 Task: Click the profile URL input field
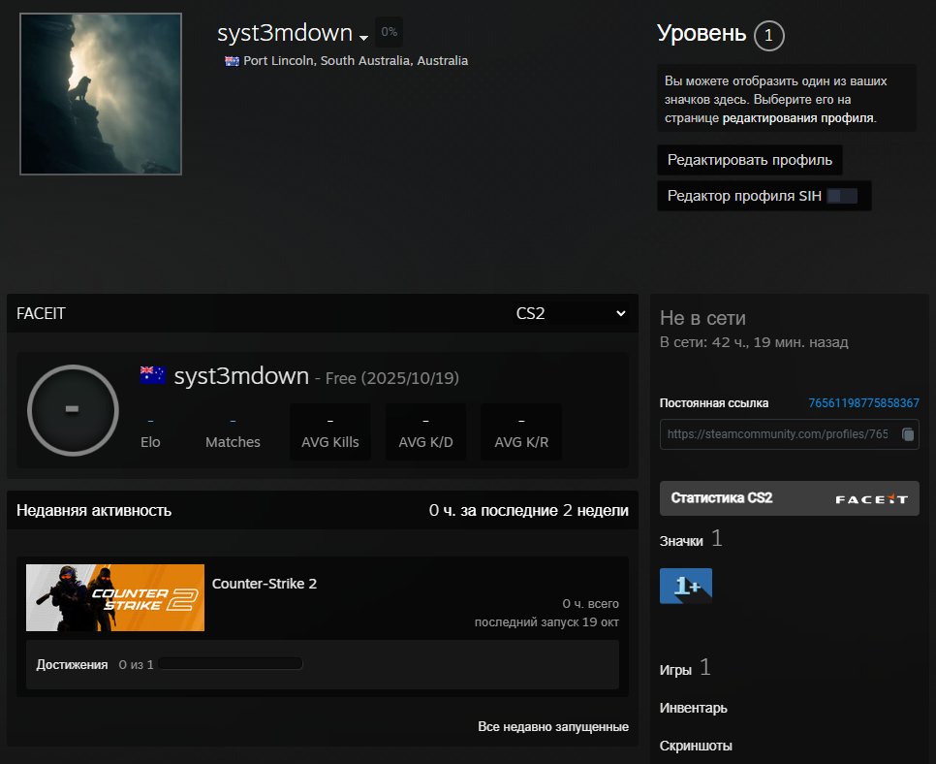point(777,434)
